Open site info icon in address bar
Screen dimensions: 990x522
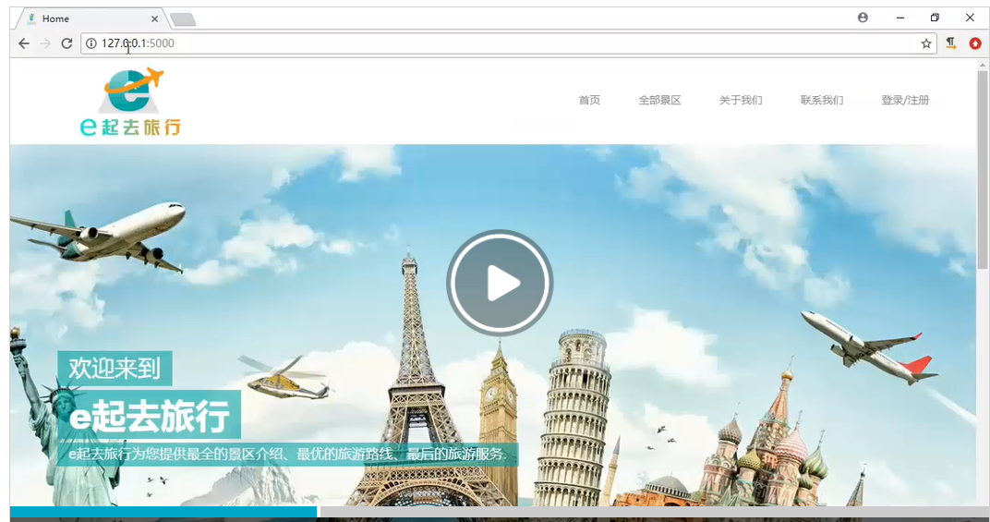click(x=91, y=43)
